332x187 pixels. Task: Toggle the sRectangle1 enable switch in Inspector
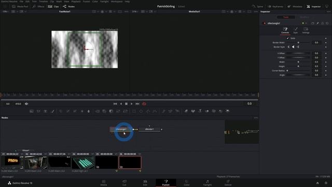(x=265, y=23)
